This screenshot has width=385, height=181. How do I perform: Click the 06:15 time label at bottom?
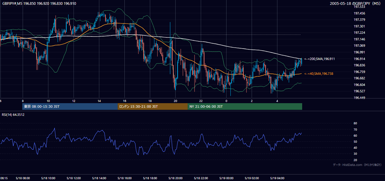(4, 178)
